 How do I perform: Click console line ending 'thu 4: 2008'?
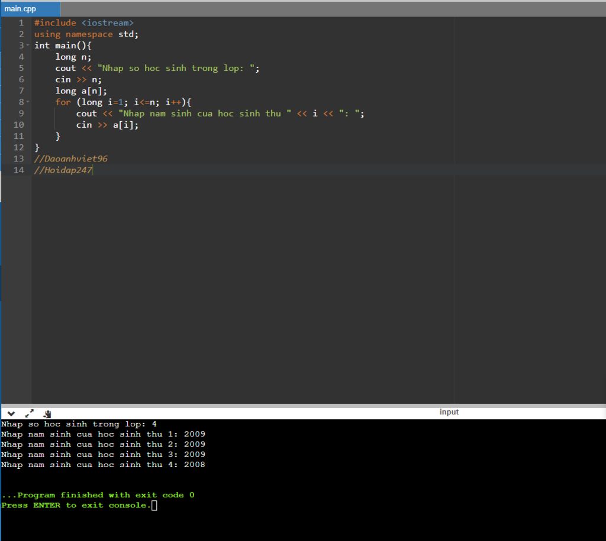pos(103,465)
